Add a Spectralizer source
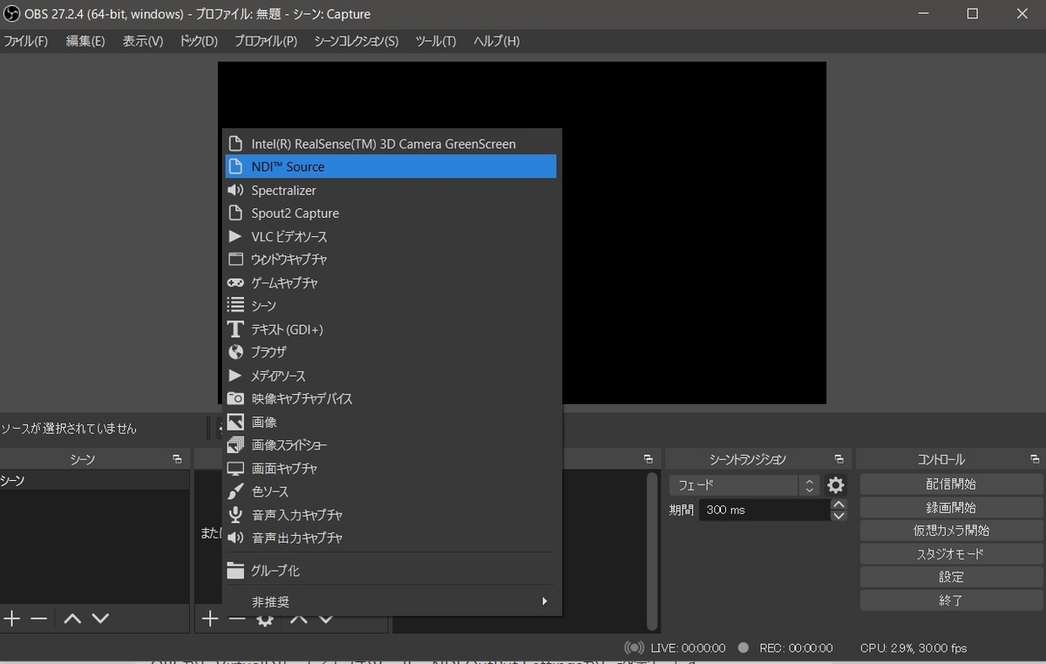The width and height of the screenshot is (1046, 664). (x=391, y=190)
